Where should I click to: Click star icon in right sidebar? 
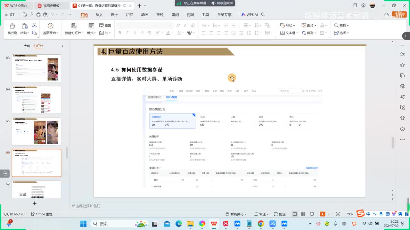pyautogui.click(x=403, y=65)
